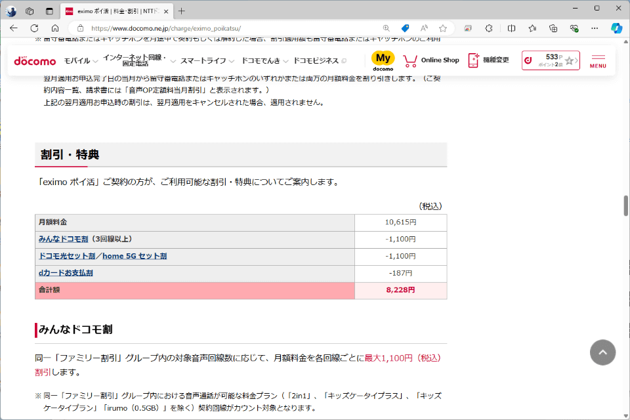
Task: Open the Collections panel
Action: 555,29
